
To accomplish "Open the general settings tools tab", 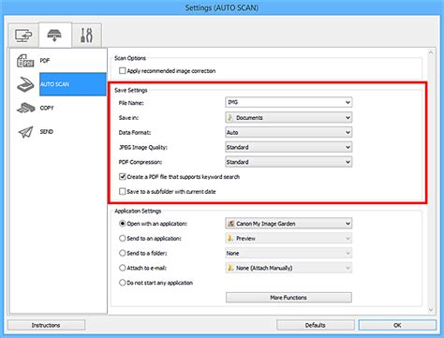I will (86, 36).
